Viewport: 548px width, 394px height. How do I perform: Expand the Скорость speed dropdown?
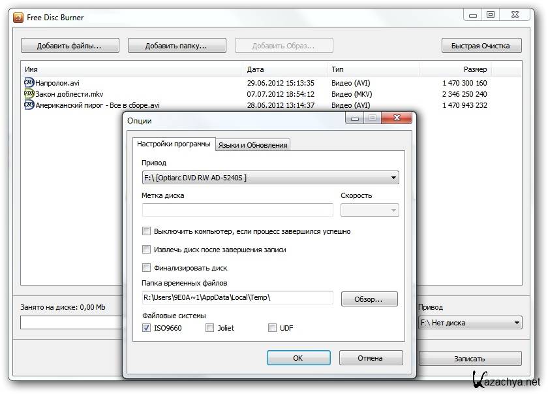(x=369, y=210)
